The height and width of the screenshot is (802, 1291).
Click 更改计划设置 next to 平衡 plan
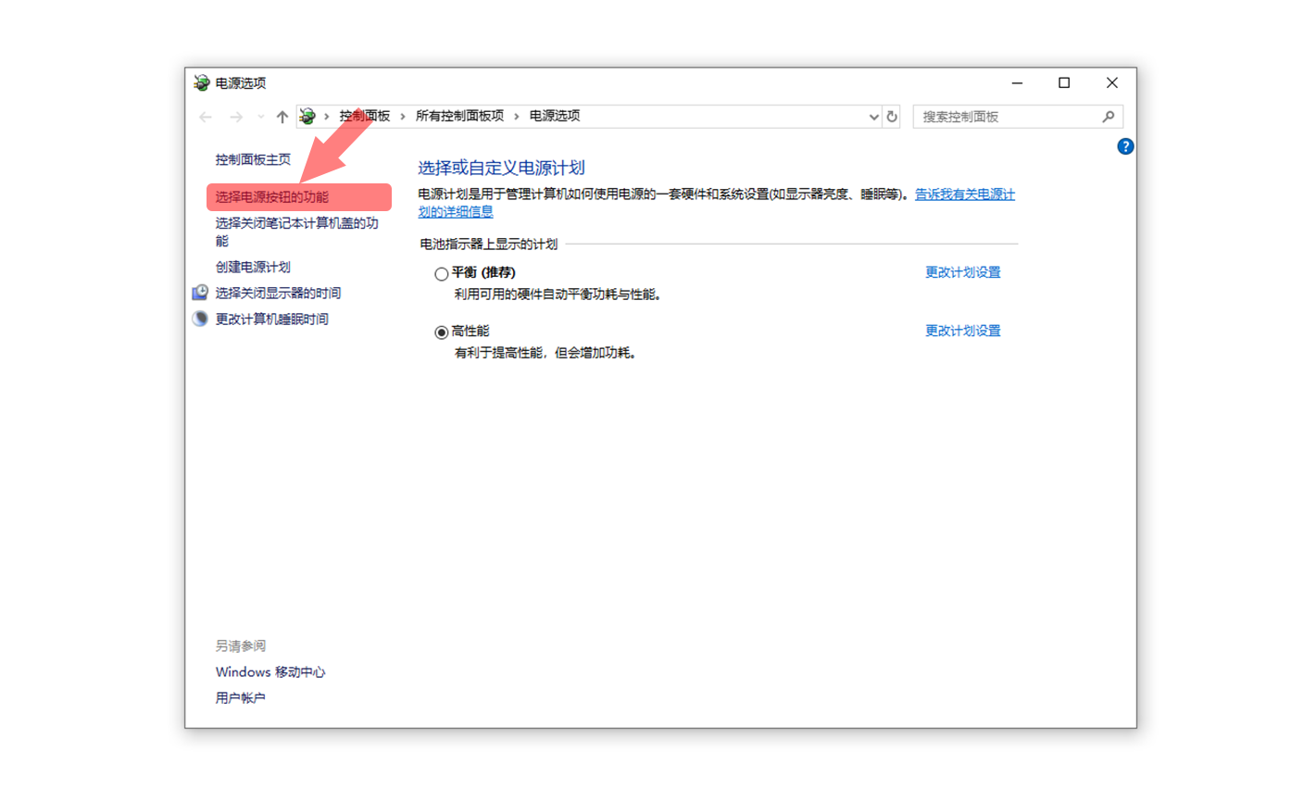tap(963, 271)
